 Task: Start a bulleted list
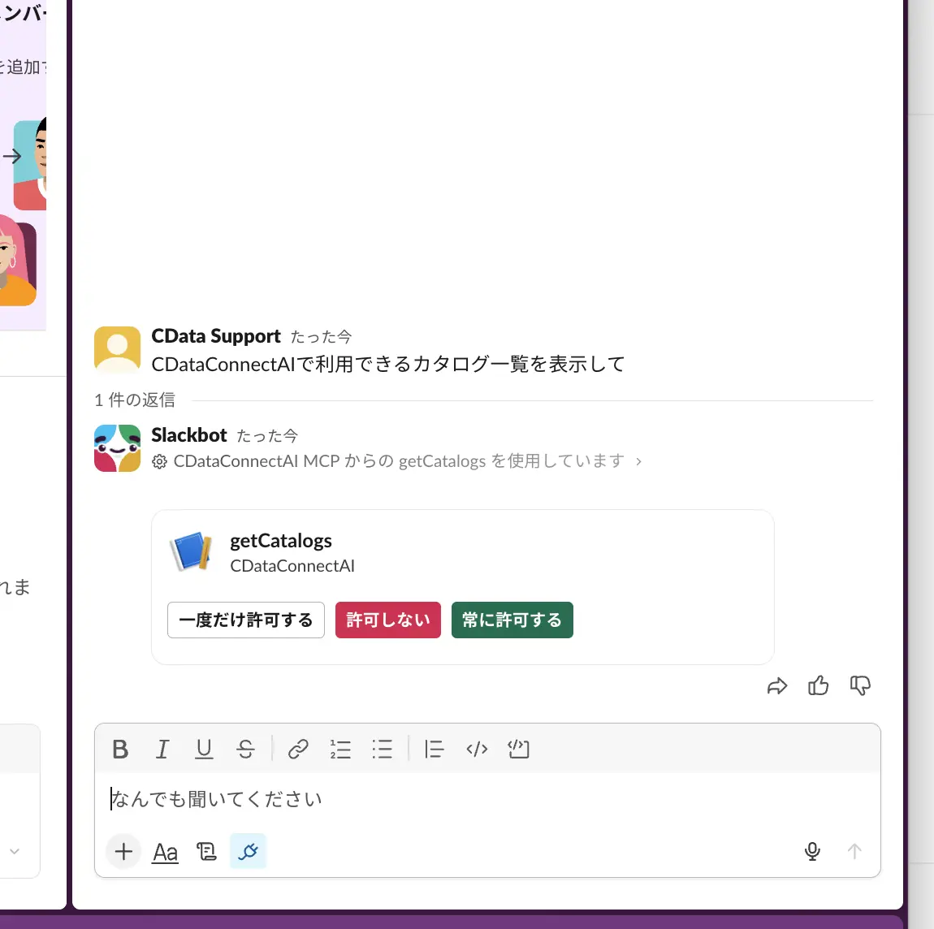coord(382,749)
